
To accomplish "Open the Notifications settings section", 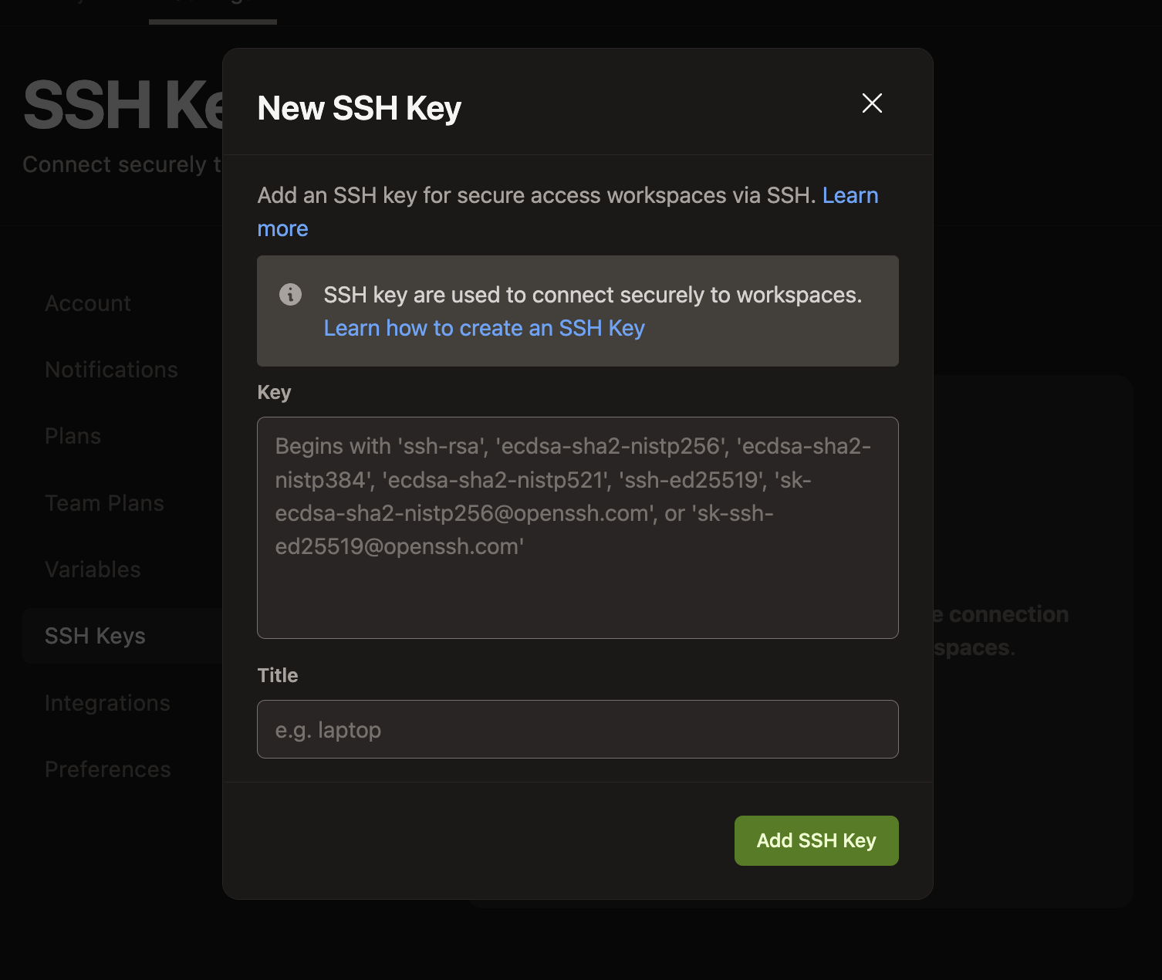I will (111, 369).
